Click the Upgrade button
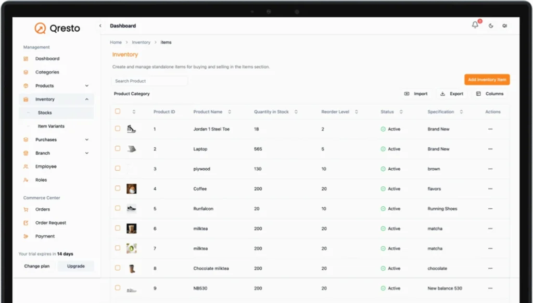The height and width of the screenshot is (303, 533). (76, 266)
